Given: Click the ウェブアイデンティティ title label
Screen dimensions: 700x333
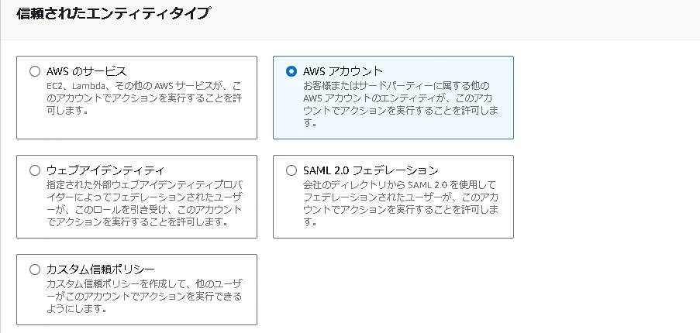Looking at the screenshot, I should (105, 170).
